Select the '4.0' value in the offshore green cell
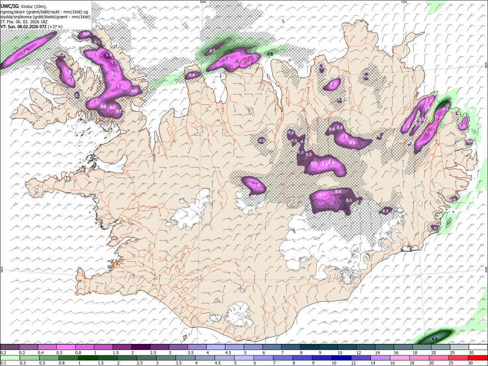 coord(434,339)
